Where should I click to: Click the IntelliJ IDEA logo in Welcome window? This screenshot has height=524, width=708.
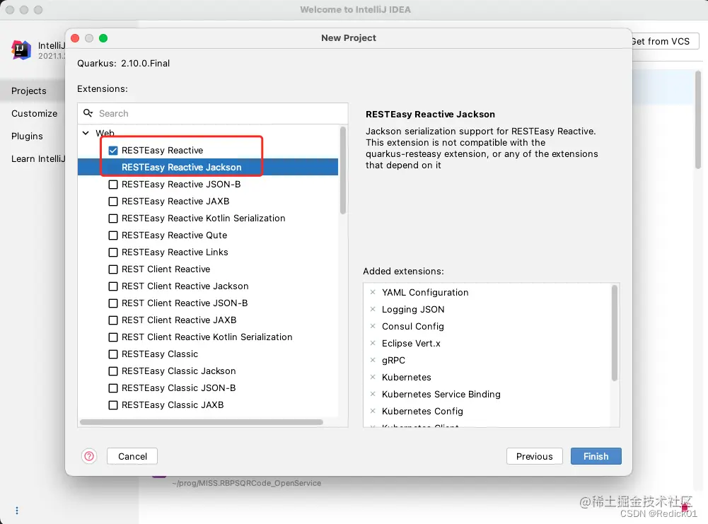tap(21, 50)
